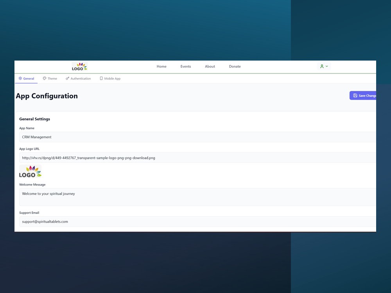
Task: Click the App Name label
Action: click(x=27, y=128)
